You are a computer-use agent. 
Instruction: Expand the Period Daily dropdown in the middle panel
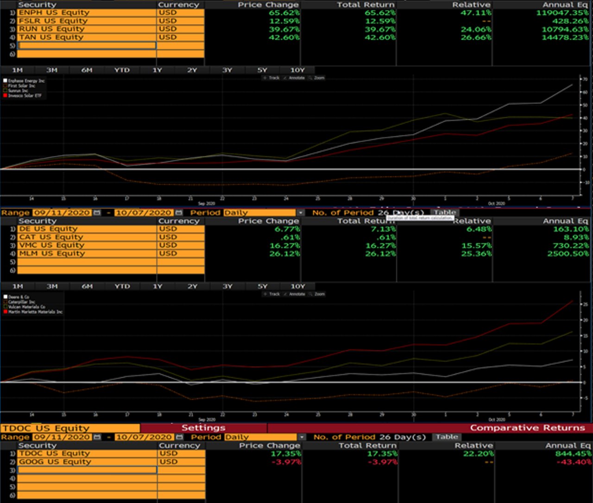click(301, 213)
